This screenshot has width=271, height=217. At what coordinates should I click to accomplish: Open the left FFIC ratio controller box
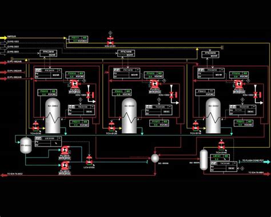(x=48, y=53)
